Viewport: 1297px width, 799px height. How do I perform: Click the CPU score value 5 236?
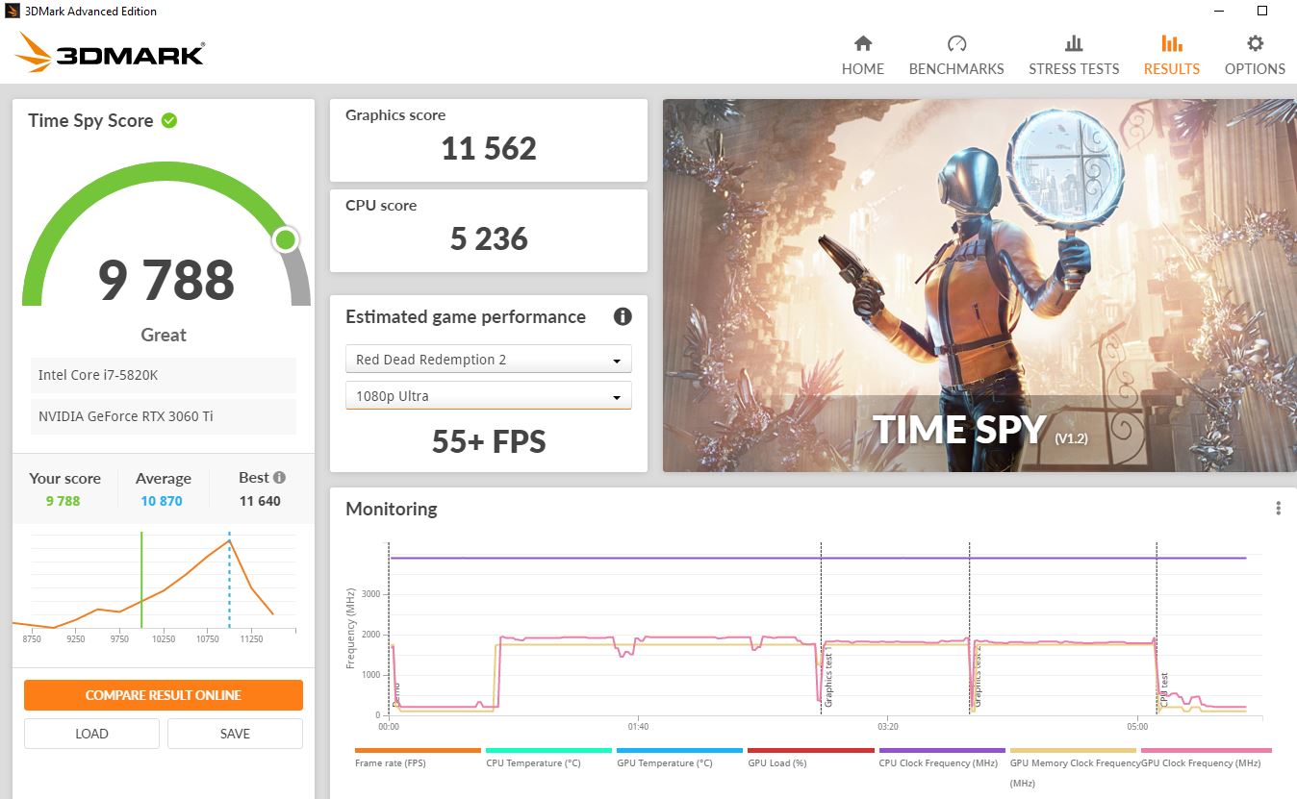(x=489, y=238)
